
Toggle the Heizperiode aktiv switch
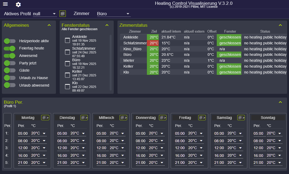point(10,41)
